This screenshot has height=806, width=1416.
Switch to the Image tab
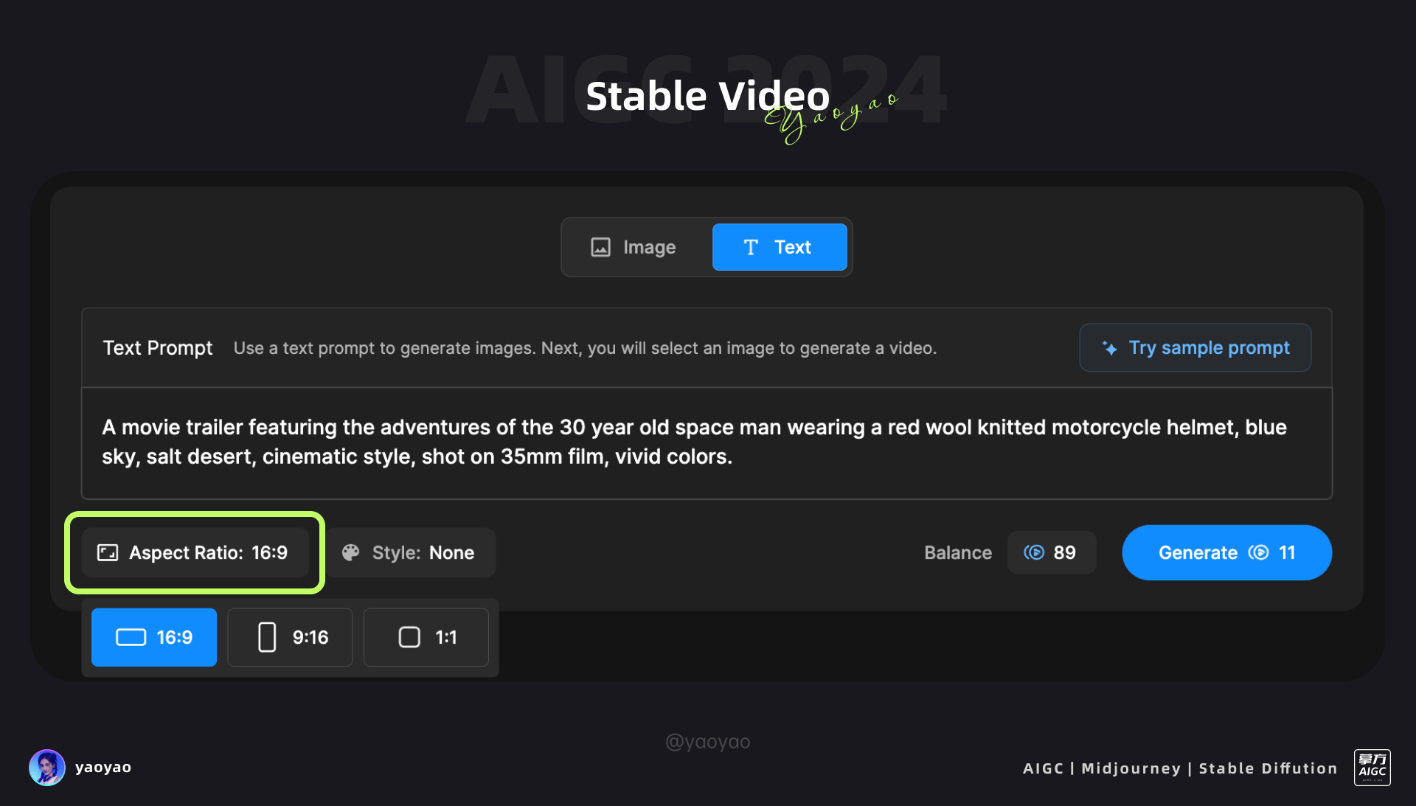point(634,247)
